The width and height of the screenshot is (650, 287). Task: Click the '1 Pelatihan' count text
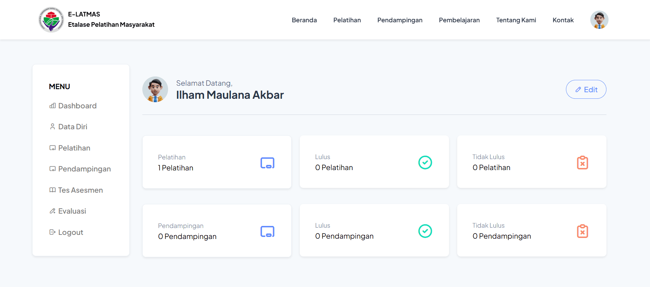[176, 168]
